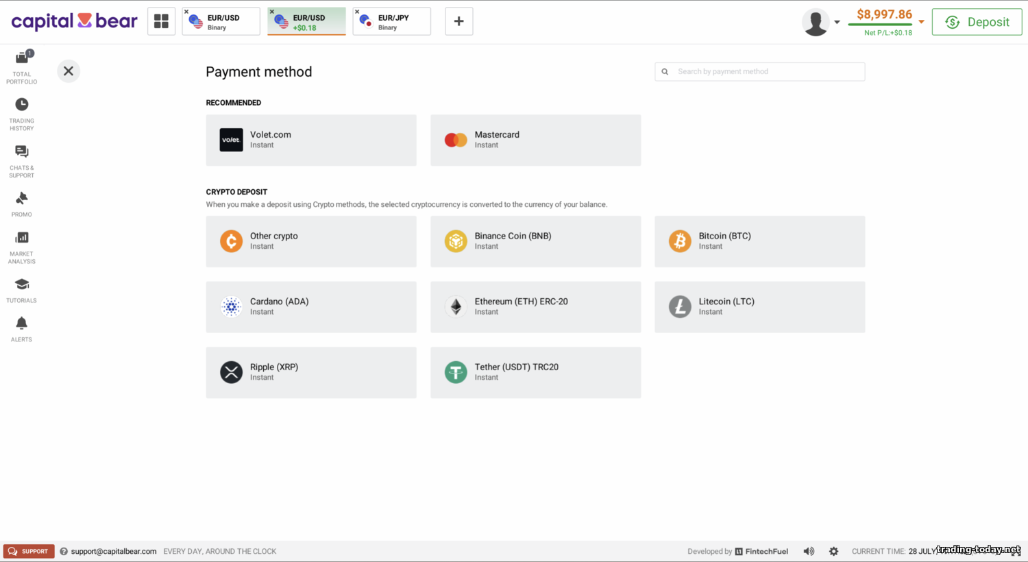The image size is (1028, 562).
Task: Close the payment method panel
Action: pos(69,71)
